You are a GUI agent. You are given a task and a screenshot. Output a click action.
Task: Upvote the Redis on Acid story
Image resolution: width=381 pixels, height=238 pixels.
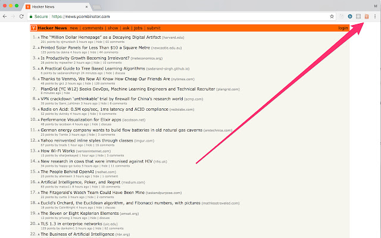38,109
